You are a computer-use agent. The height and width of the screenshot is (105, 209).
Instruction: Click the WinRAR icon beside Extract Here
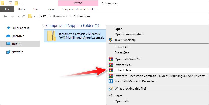[x=110, y=70]
